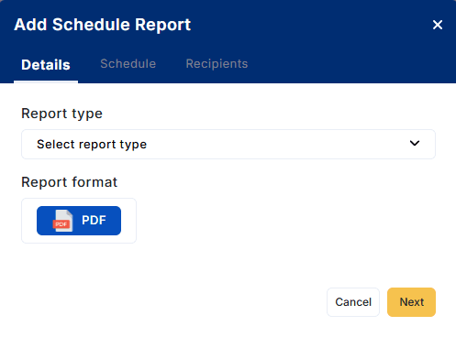Image resolution: width=456 pixels, height=337 pixels.
Task: Click the Report type field label
Action: (61, 114)
